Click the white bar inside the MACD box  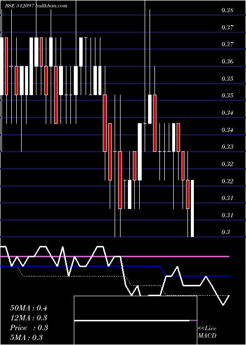click(x=132, y=320)
